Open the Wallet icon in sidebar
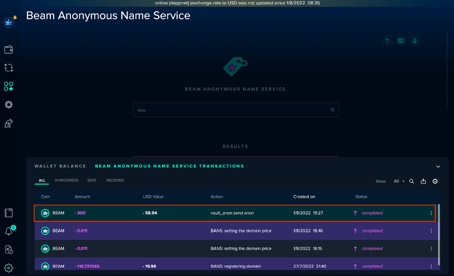Image resolution: width=454 pixels, height=276 pixels. (x=8, y=49)
